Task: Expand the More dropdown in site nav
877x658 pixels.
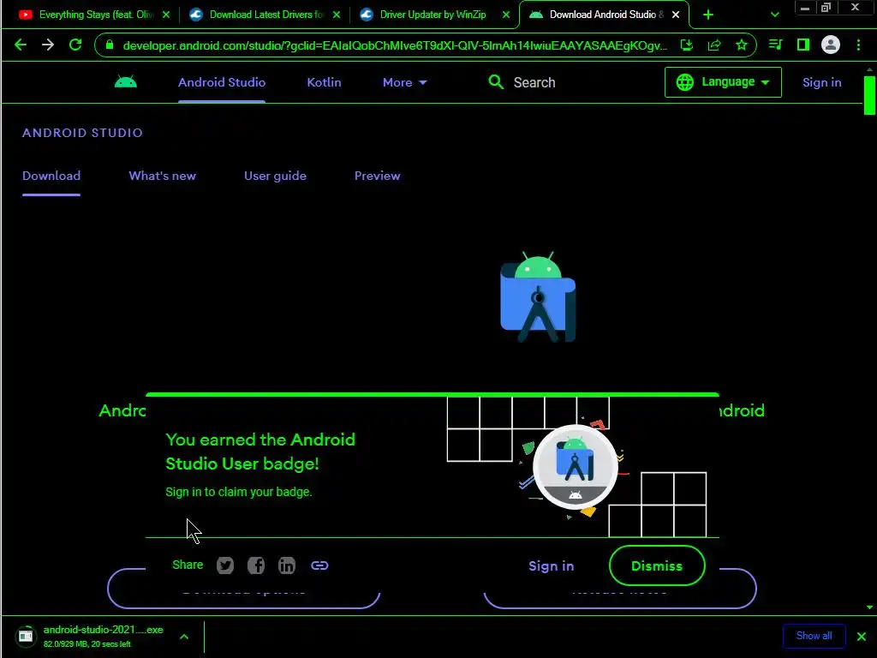Action: [405, 82]
